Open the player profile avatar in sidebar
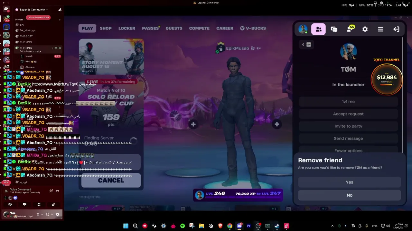This screenshot has width=412, height=231. coord(303,29)
